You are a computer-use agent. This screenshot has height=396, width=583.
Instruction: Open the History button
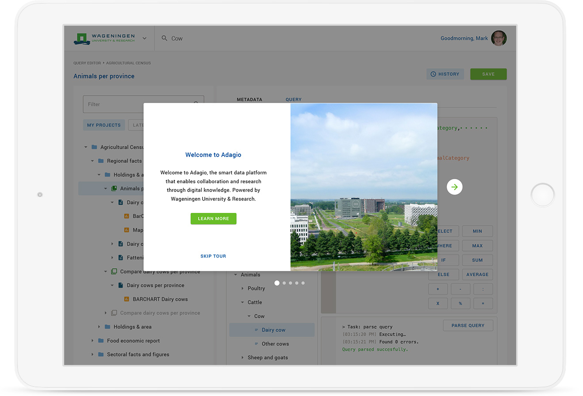(x=445, y=74)
